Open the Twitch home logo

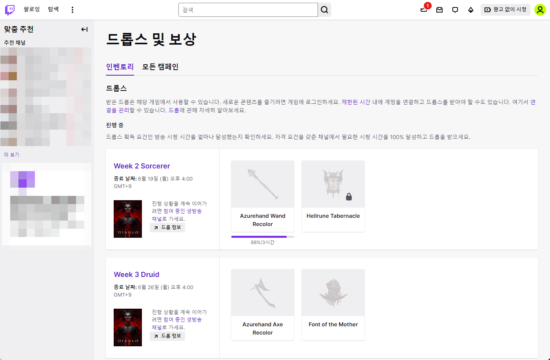[10, 10]
